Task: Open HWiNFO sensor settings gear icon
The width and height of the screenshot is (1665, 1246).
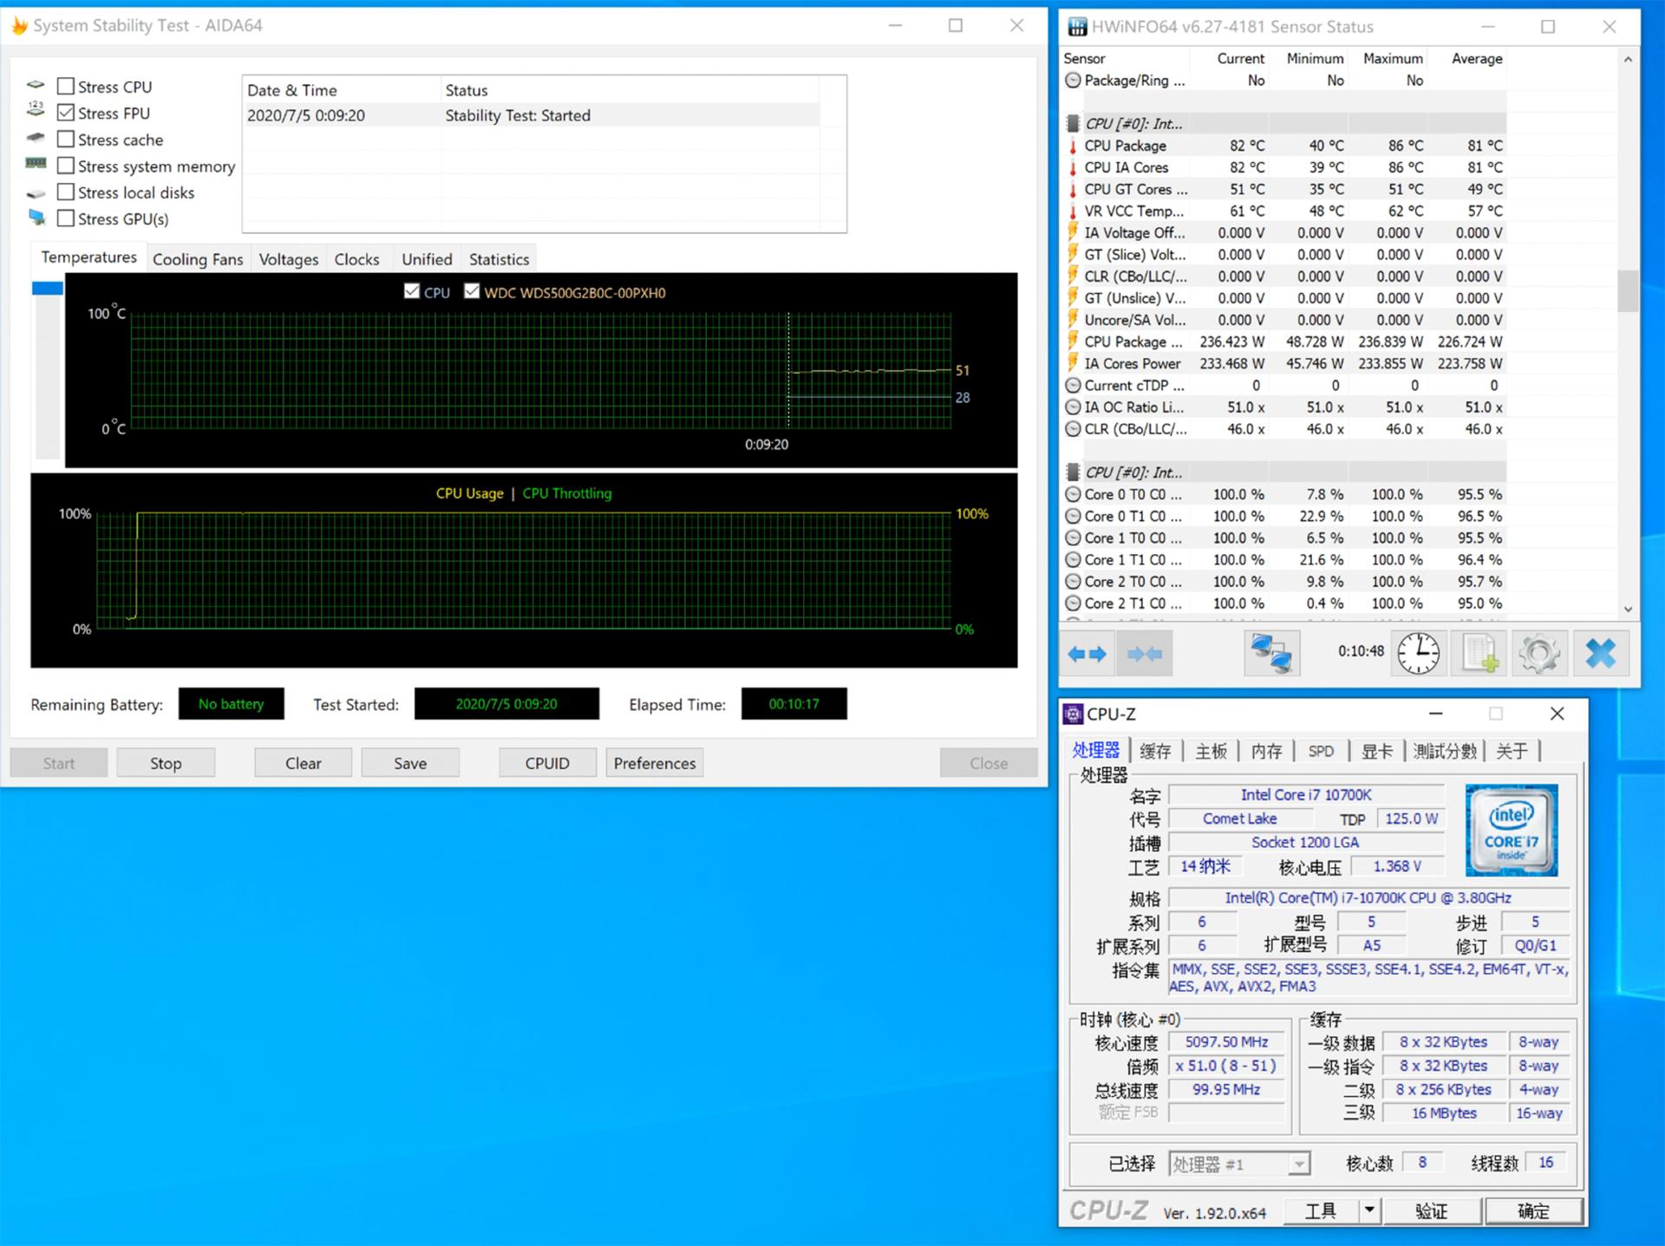Action: [x=1539, y=654]
